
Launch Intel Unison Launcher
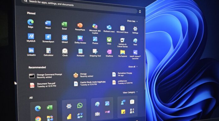[x=135, y=55]
